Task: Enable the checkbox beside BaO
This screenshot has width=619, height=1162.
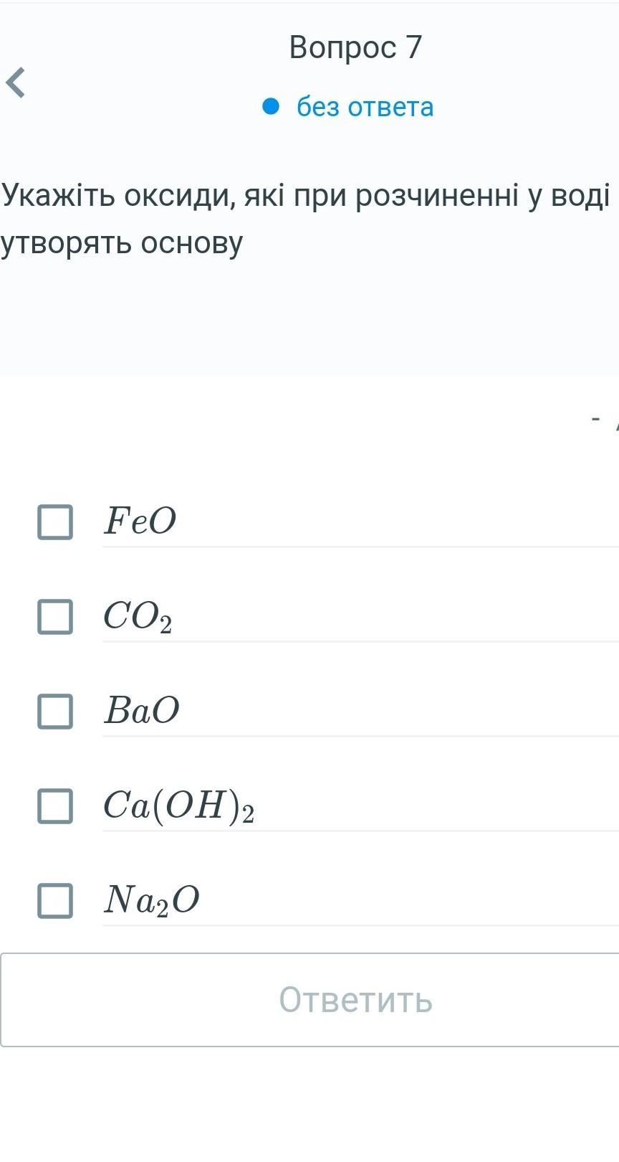Action: (55, 712)
